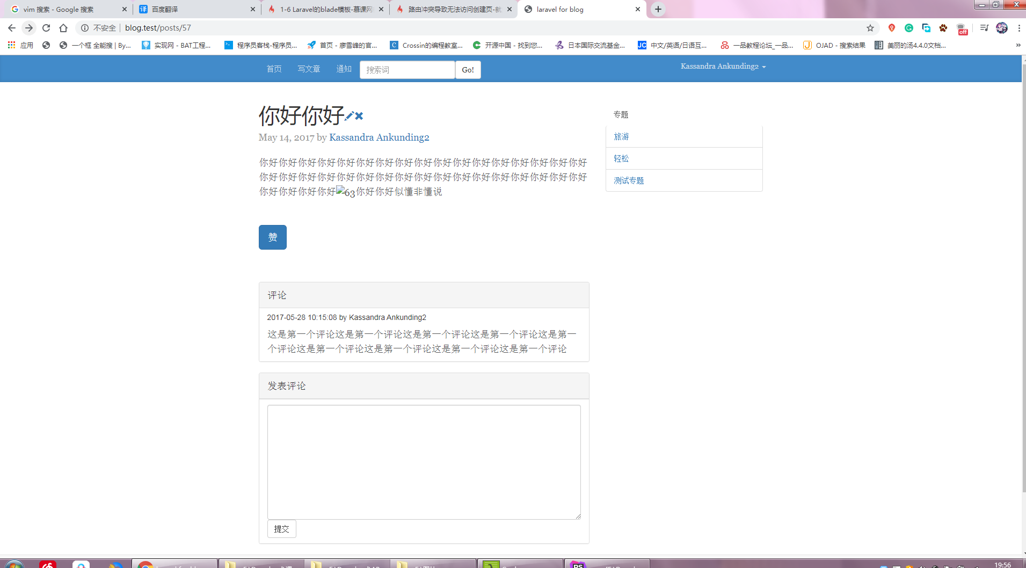Open 写文章 in the navbar
The height and width of the screenshot is (568, 1026).
click(x=309, y=69)
